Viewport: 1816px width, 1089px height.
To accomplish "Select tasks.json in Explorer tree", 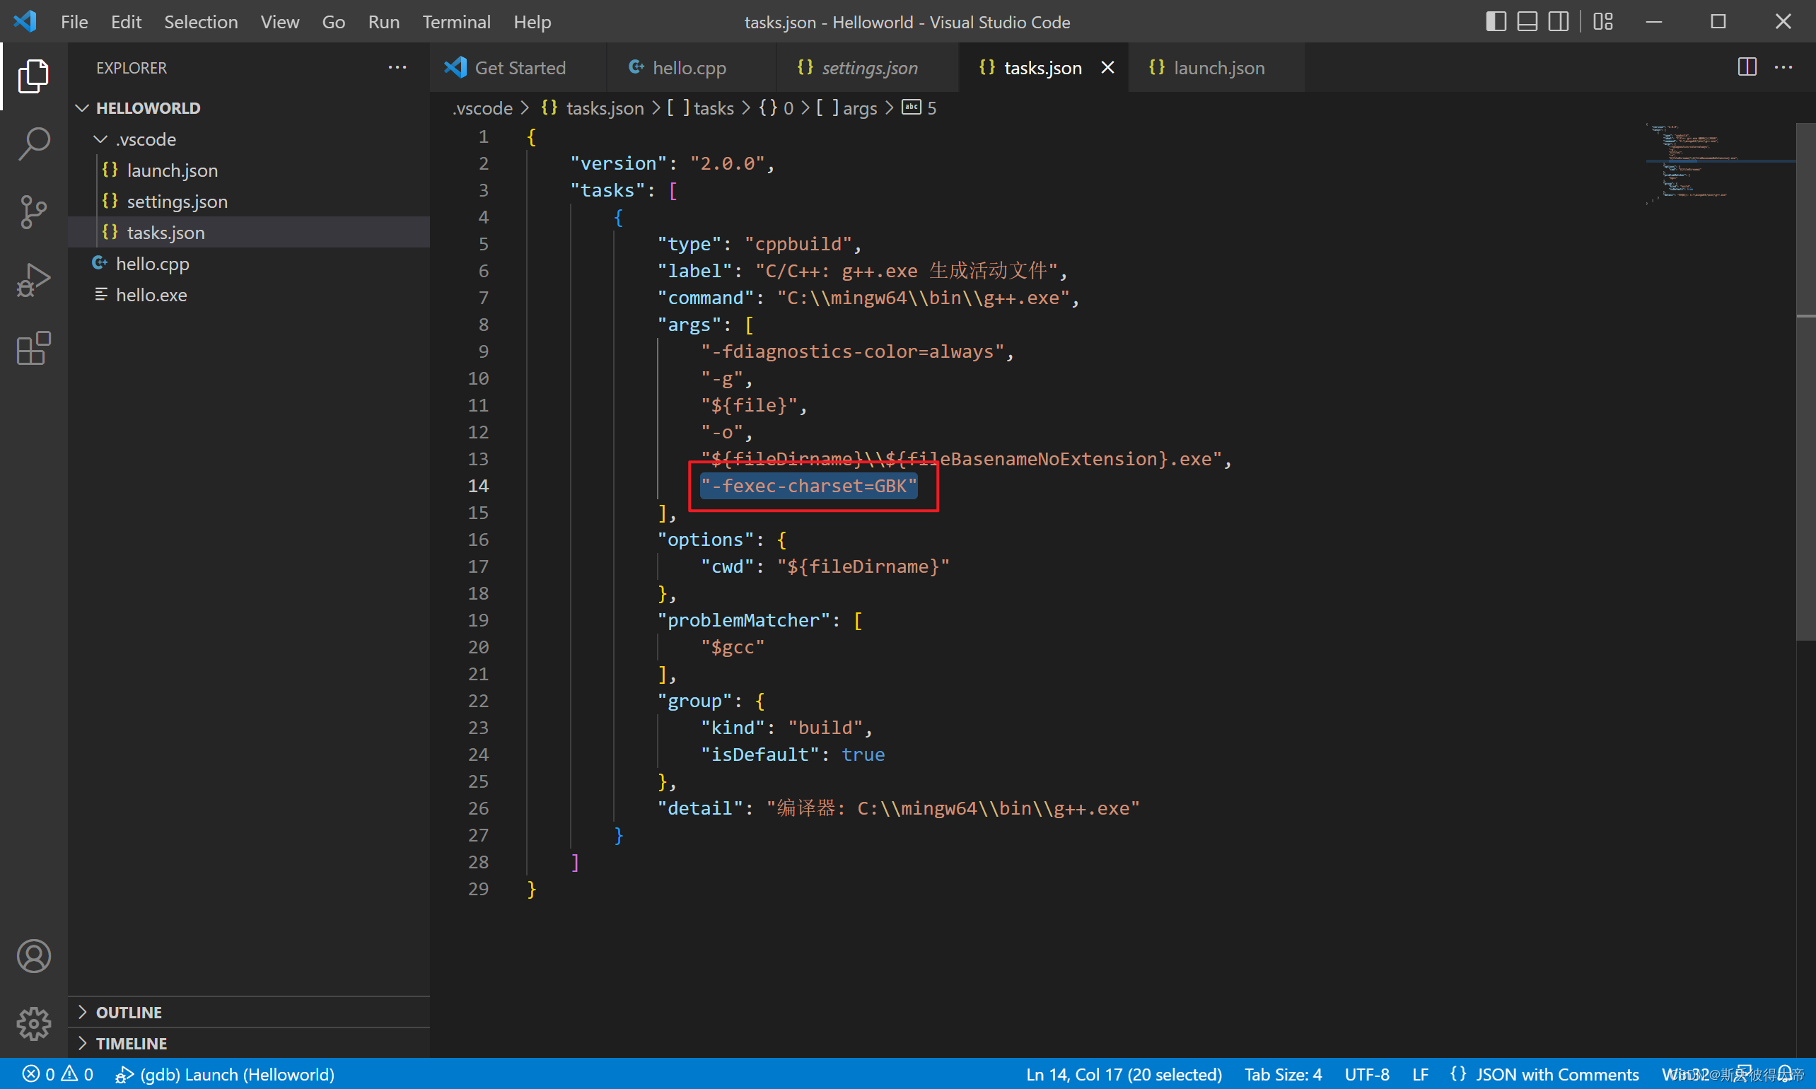I will (250, 233).
